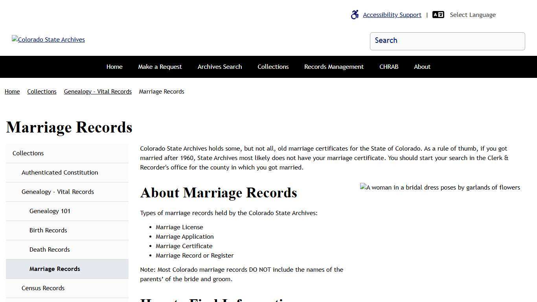Click the bridal dress image placeholder
This screenshot has width=537, height=302.
click(440, 188)
